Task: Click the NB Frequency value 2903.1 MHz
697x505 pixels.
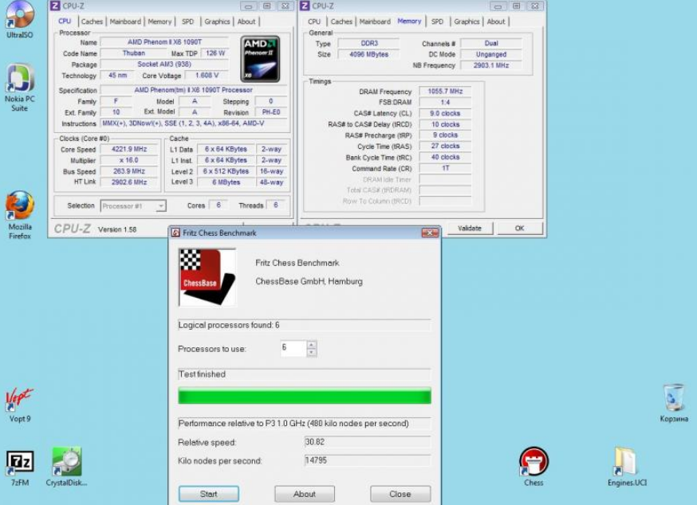Action: [x=490, y=65]
